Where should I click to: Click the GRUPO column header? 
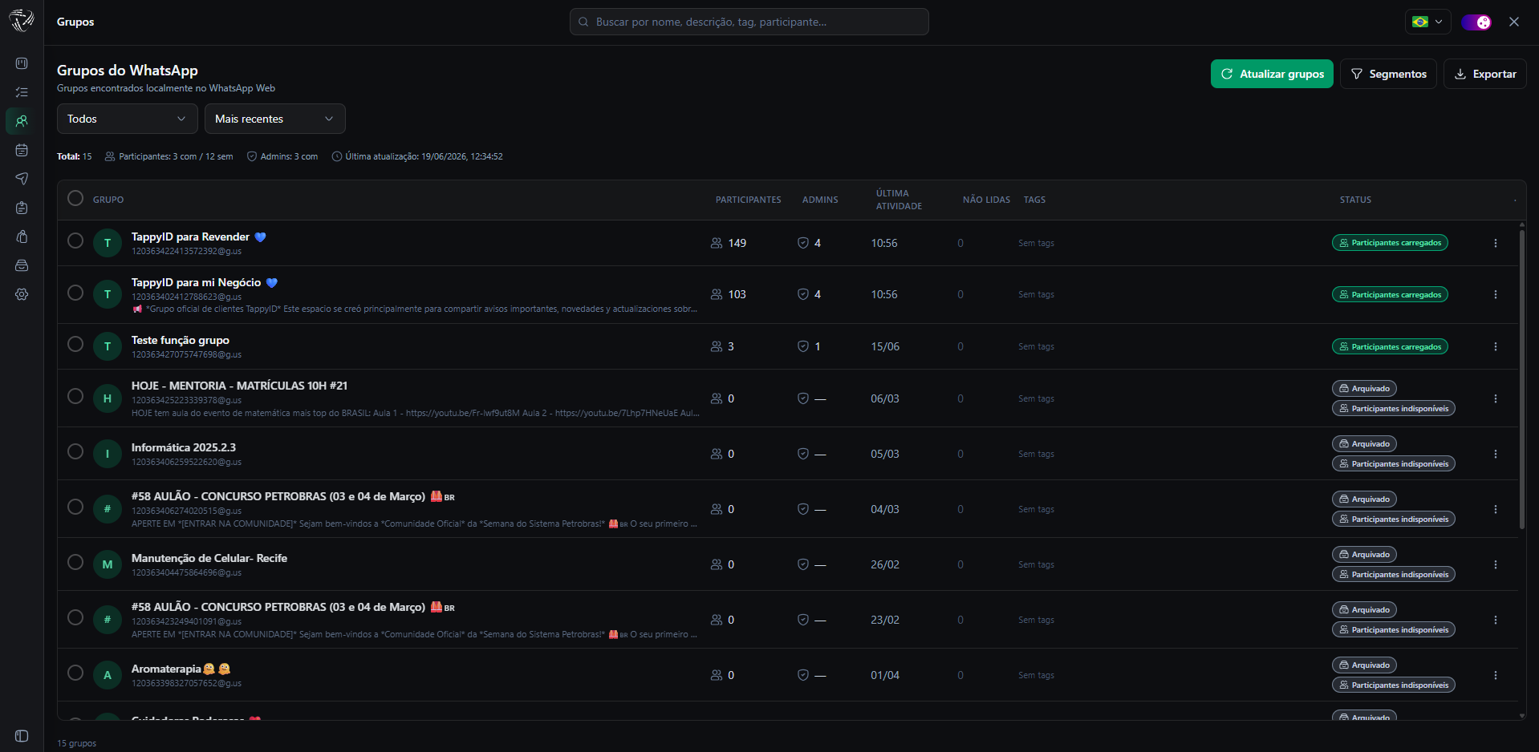click(x=108, y=200)
